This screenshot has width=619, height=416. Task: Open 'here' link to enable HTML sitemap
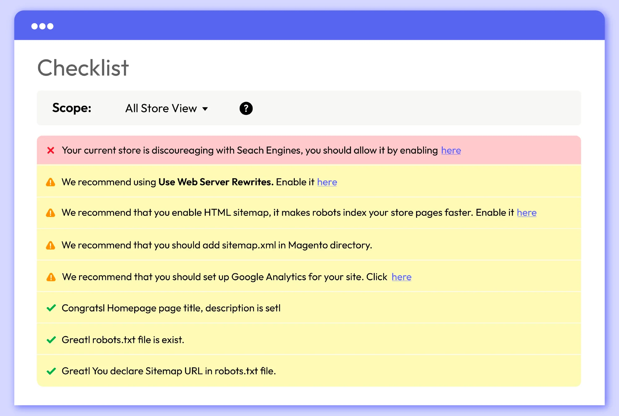[x=526, y=213]
